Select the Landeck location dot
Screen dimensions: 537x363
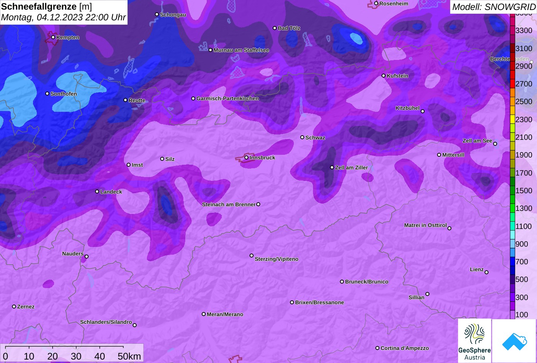(x=97, y=191)
